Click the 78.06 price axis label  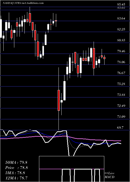click(x=121, y=62)
